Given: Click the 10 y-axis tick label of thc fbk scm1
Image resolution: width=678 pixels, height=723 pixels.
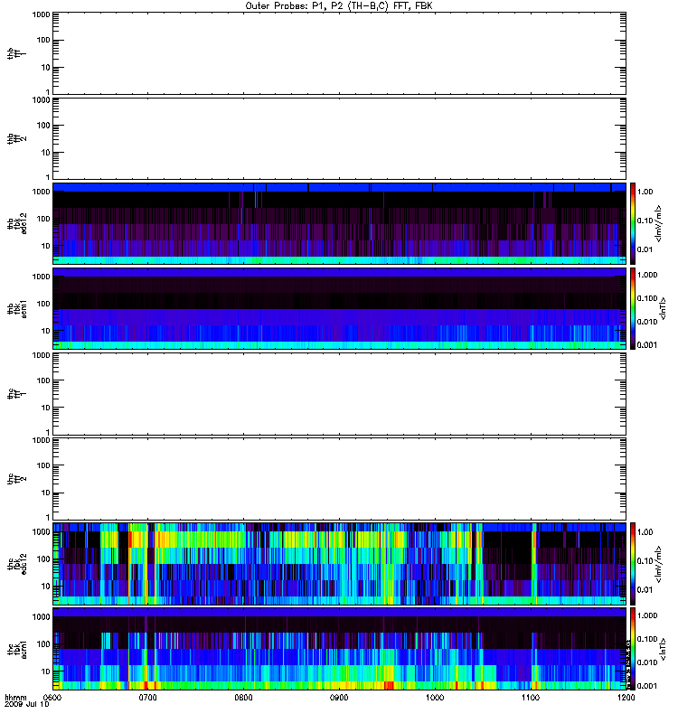Looking at the screenshot, I should click(x=46, y=671).
